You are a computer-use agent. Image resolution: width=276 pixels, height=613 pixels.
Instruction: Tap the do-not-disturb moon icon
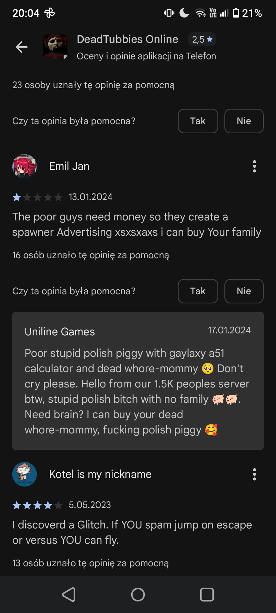[184, 13]
